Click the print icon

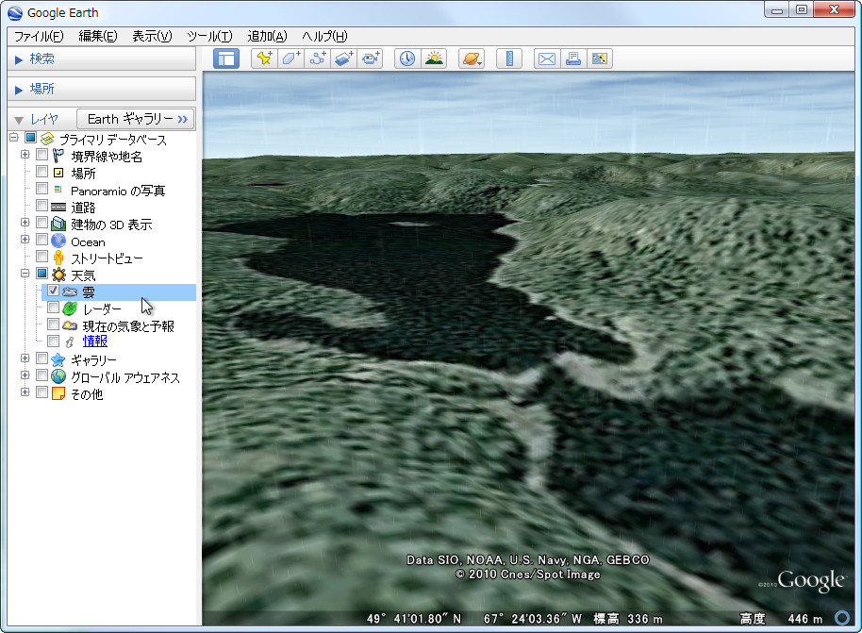tap(573, 58)
